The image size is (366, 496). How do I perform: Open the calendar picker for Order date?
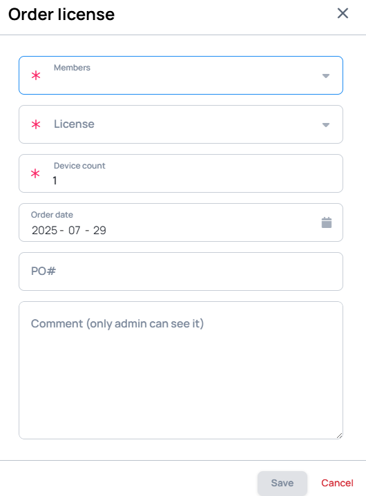pos(327,222)
